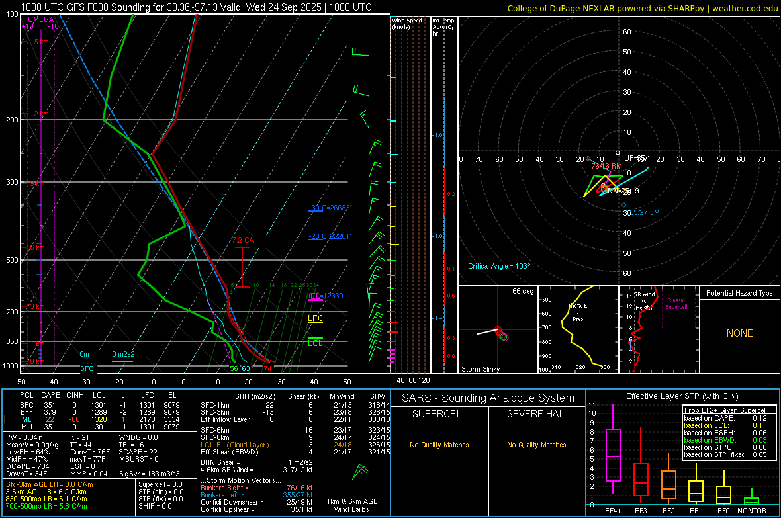Viewport: 781px width, 518px height.
Task: Click the 'SARS - Sounding Analogue System' heading
Action: point(488,398)
